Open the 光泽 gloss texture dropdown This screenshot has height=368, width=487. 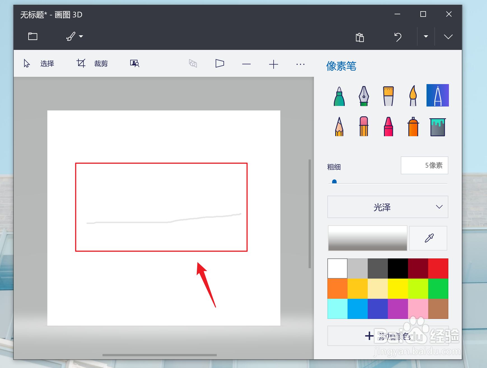[387, 207]
